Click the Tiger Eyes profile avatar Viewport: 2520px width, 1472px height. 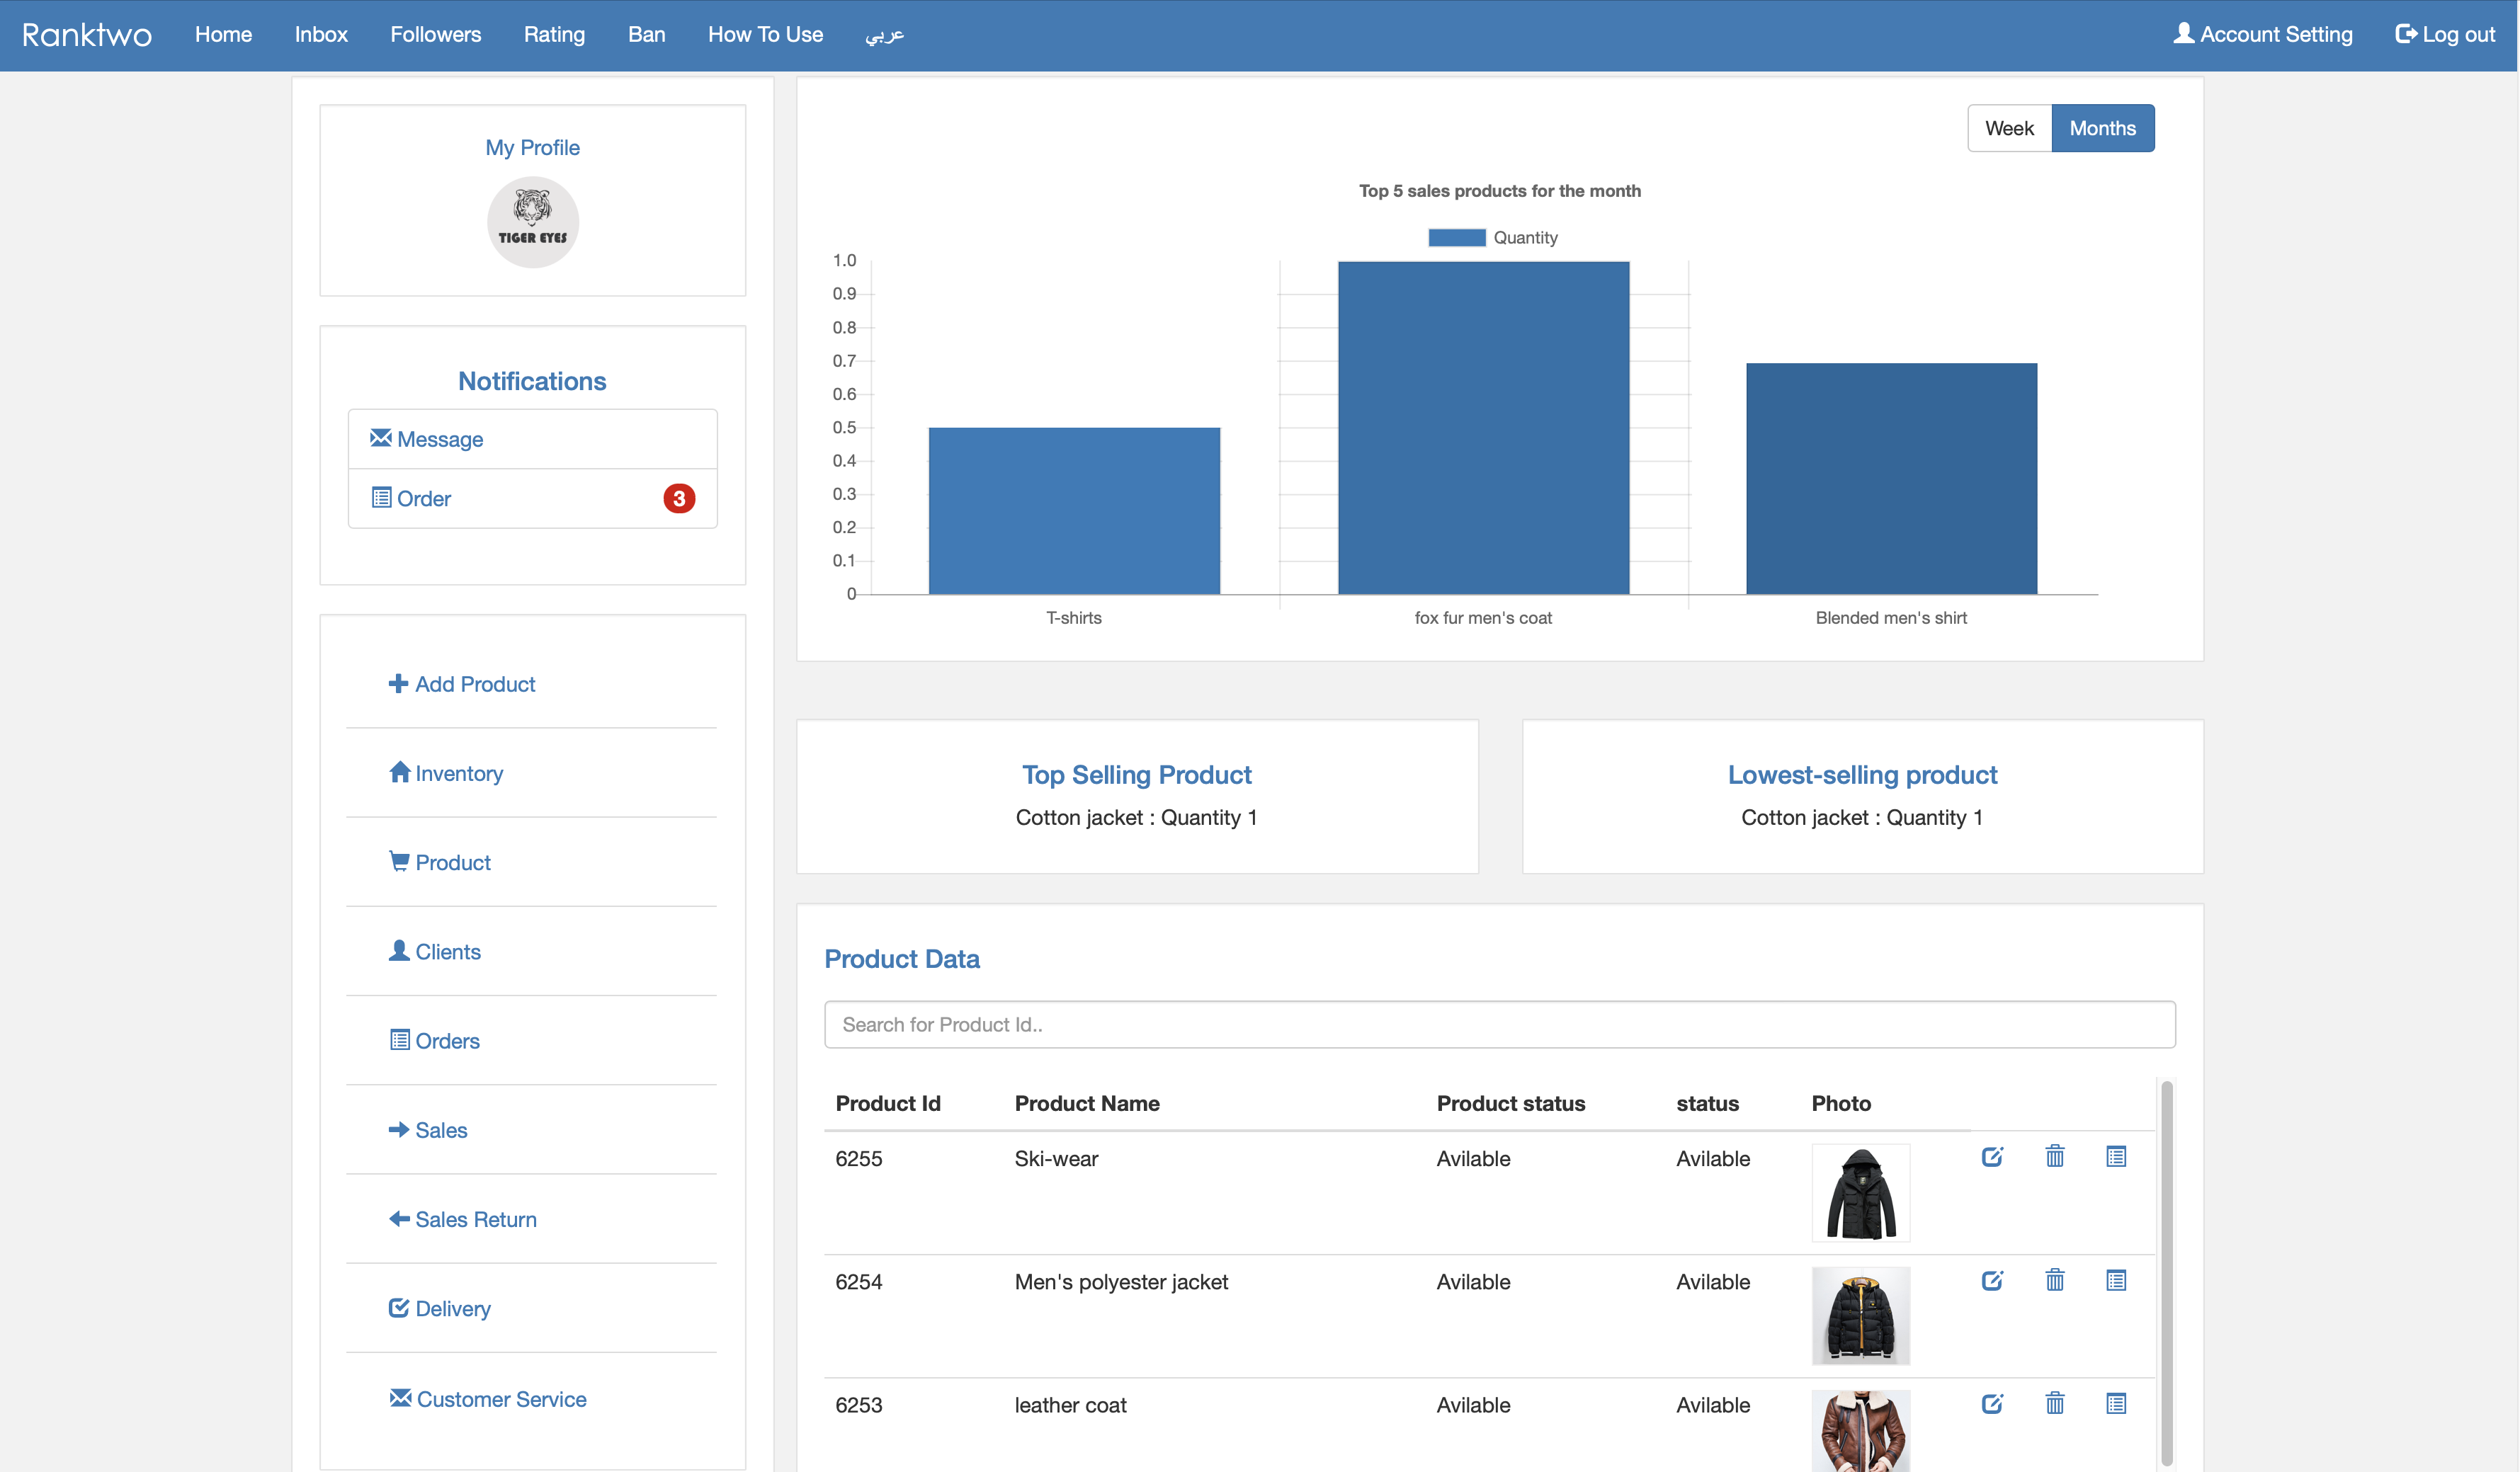[x=532, y=222]
